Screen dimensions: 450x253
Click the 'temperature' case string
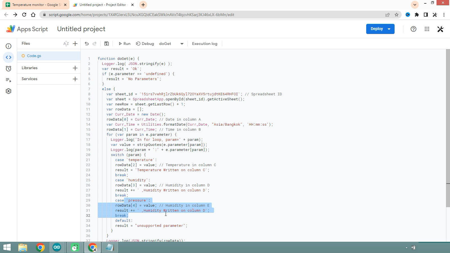click(x=140, y=160)
